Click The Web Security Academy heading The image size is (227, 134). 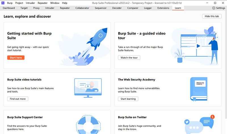[136, 79]
